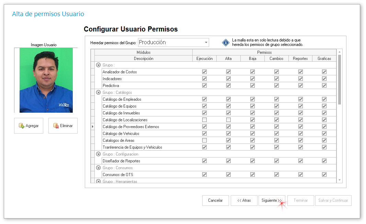366x224 pixels.
Task: Click the blue information icon
Action: click(x=226, y=42)
